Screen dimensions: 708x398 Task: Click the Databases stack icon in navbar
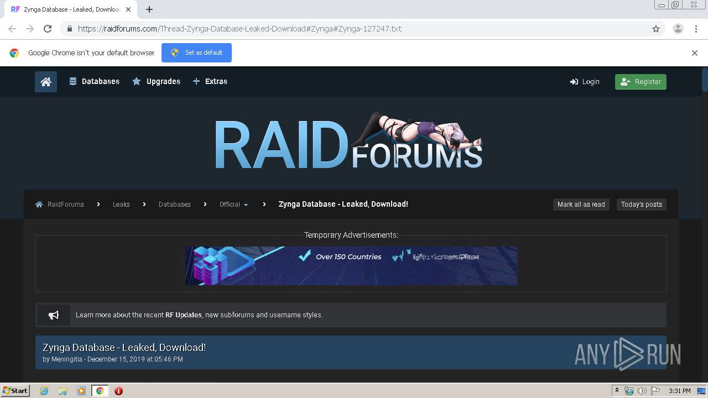[x=72, y=81]
